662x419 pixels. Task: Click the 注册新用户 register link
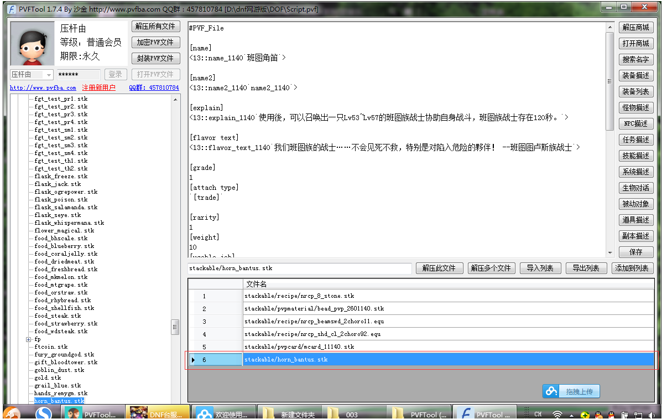tap(98, 87)
